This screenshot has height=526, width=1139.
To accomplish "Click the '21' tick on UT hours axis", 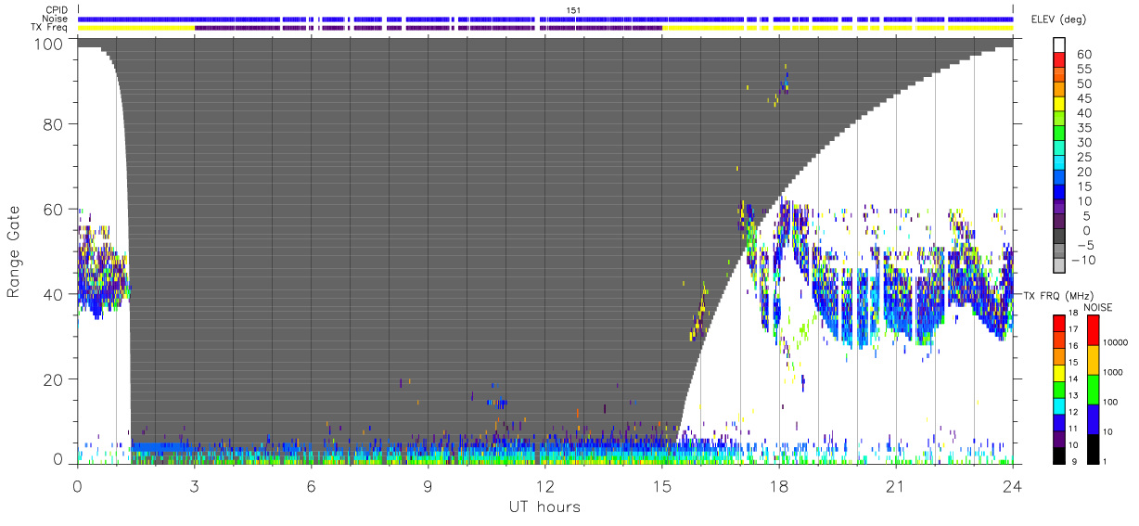I will click(x=895, y=486).
